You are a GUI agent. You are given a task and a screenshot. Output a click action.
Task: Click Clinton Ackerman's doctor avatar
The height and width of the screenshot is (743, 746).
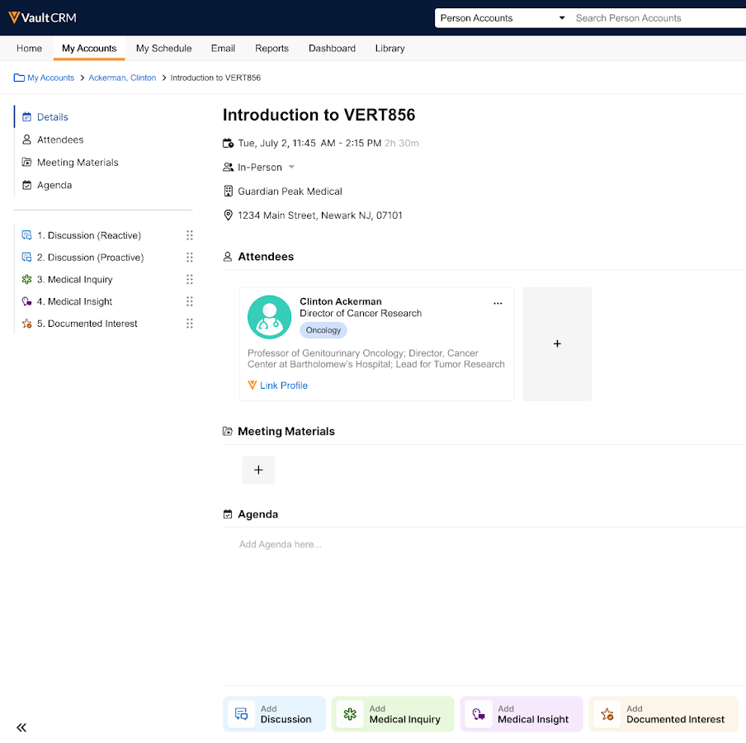click(x=269, y=317)
